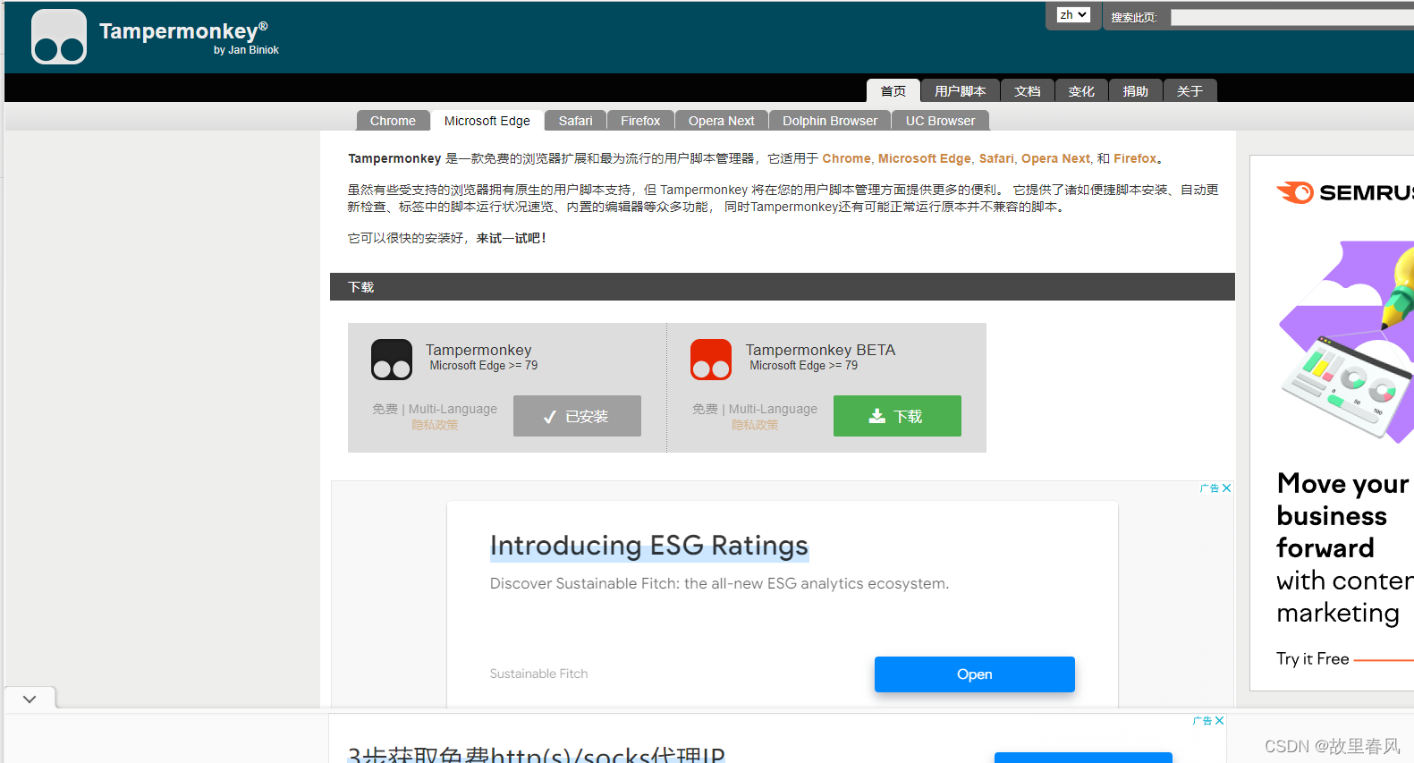The width and height of the screenshot is (1414, 763).
Task: Click the 广告 label on the ESG ad
Action: tap(1209, 488)
